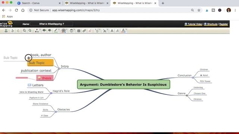The height and width of the screenshot is (134, 239).
Task: Click the map name field
Action: tap(52, 24)
